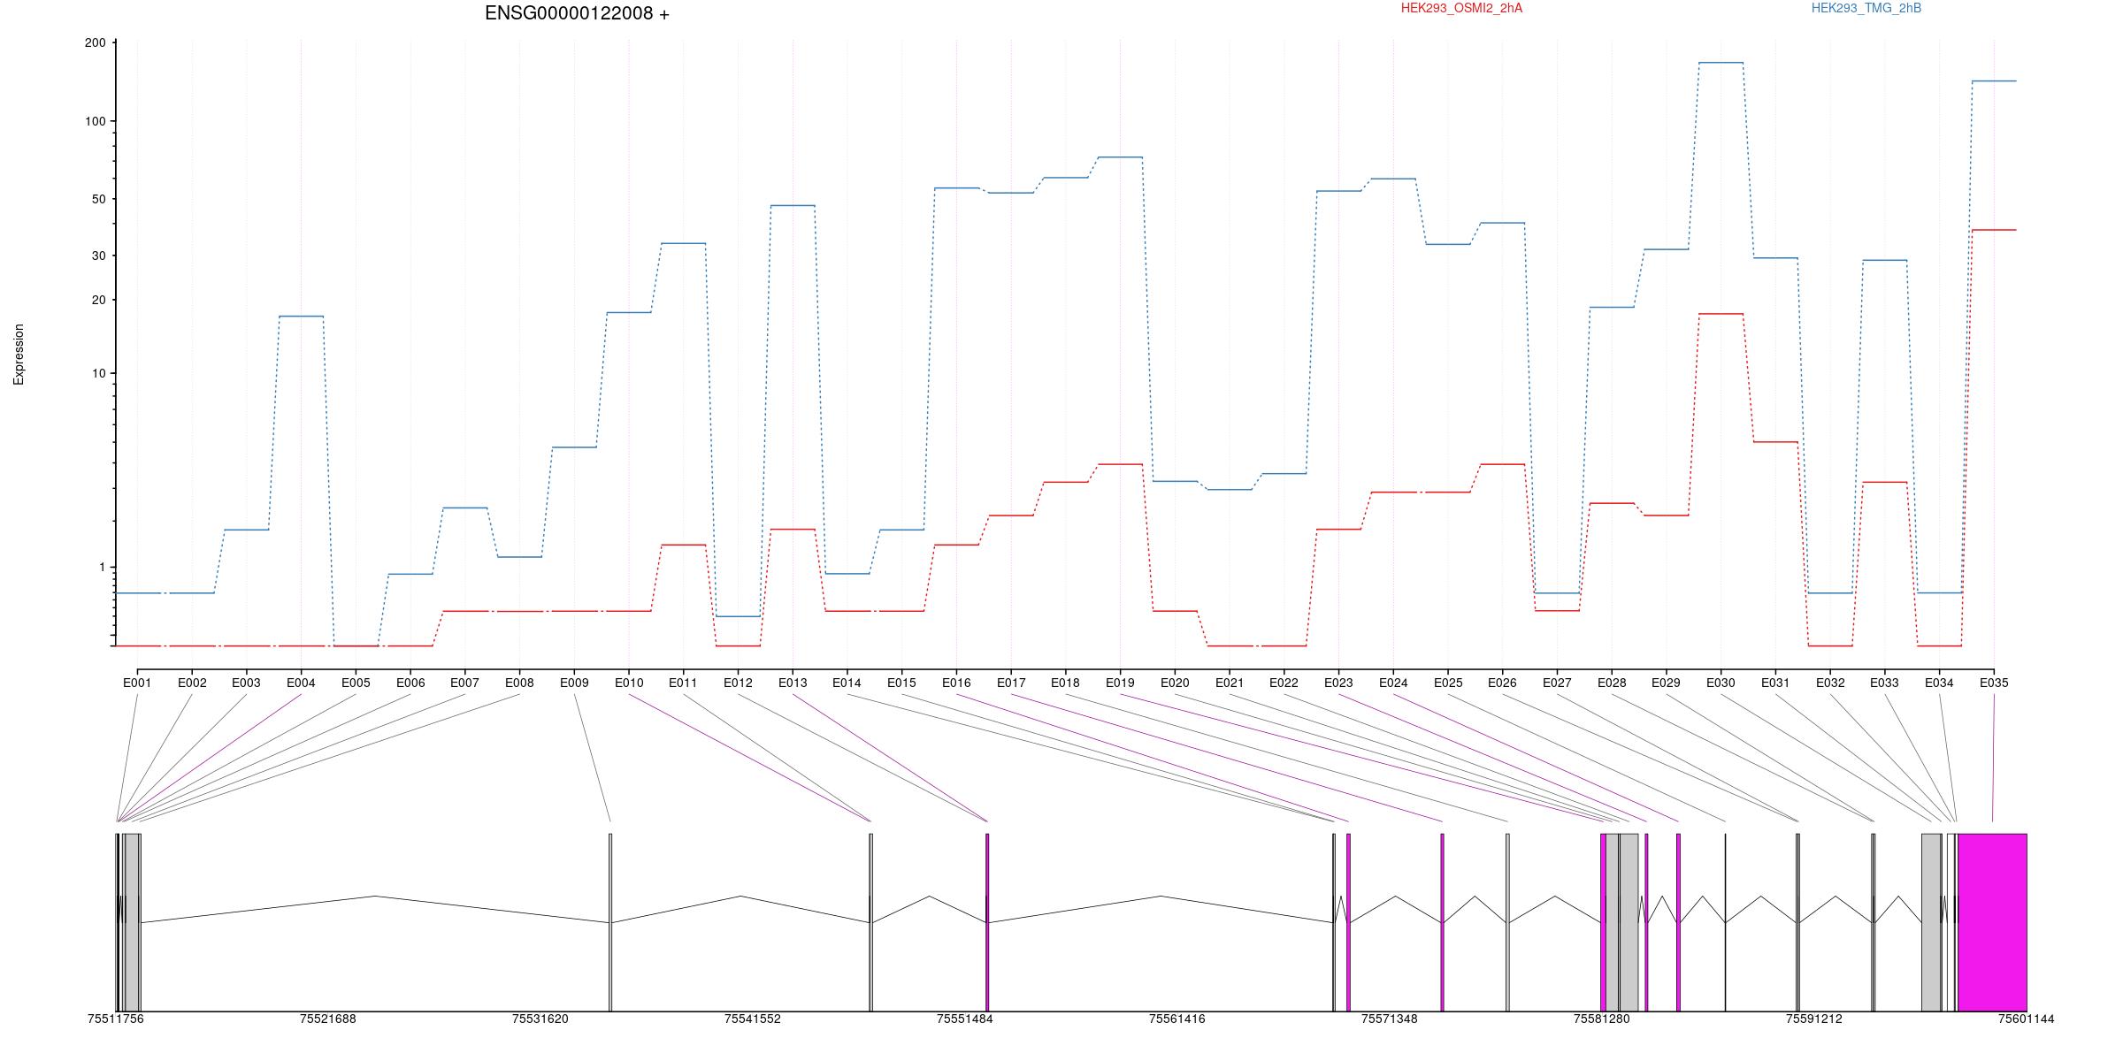Select the HEK293_OSMI2_2hA legend label
The image size is (2123, 1061).
point(1461,8)
